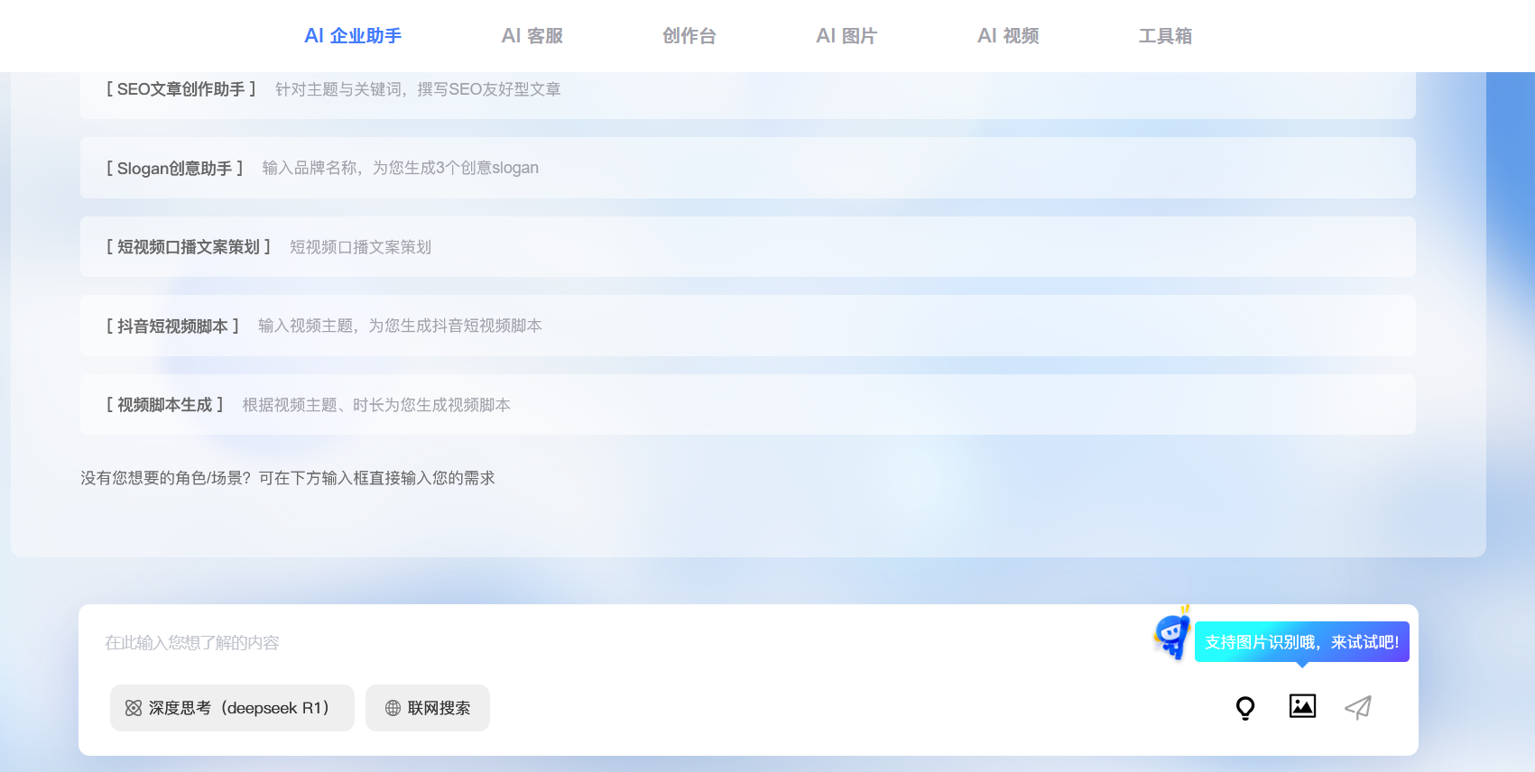Open the 创作台 tab

[x=689, y=36]
